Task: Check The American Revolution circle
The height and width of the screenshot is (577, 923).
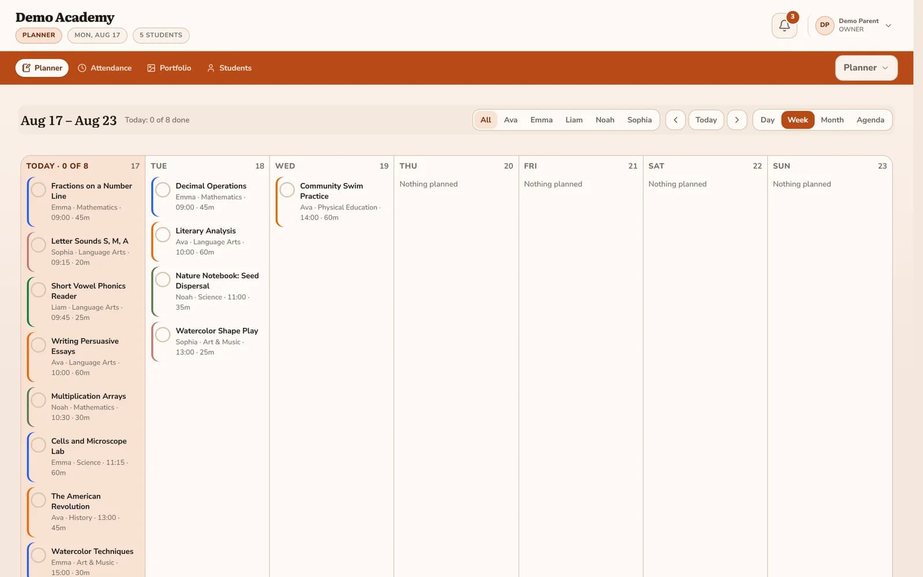Action: (x=39, y=500)
